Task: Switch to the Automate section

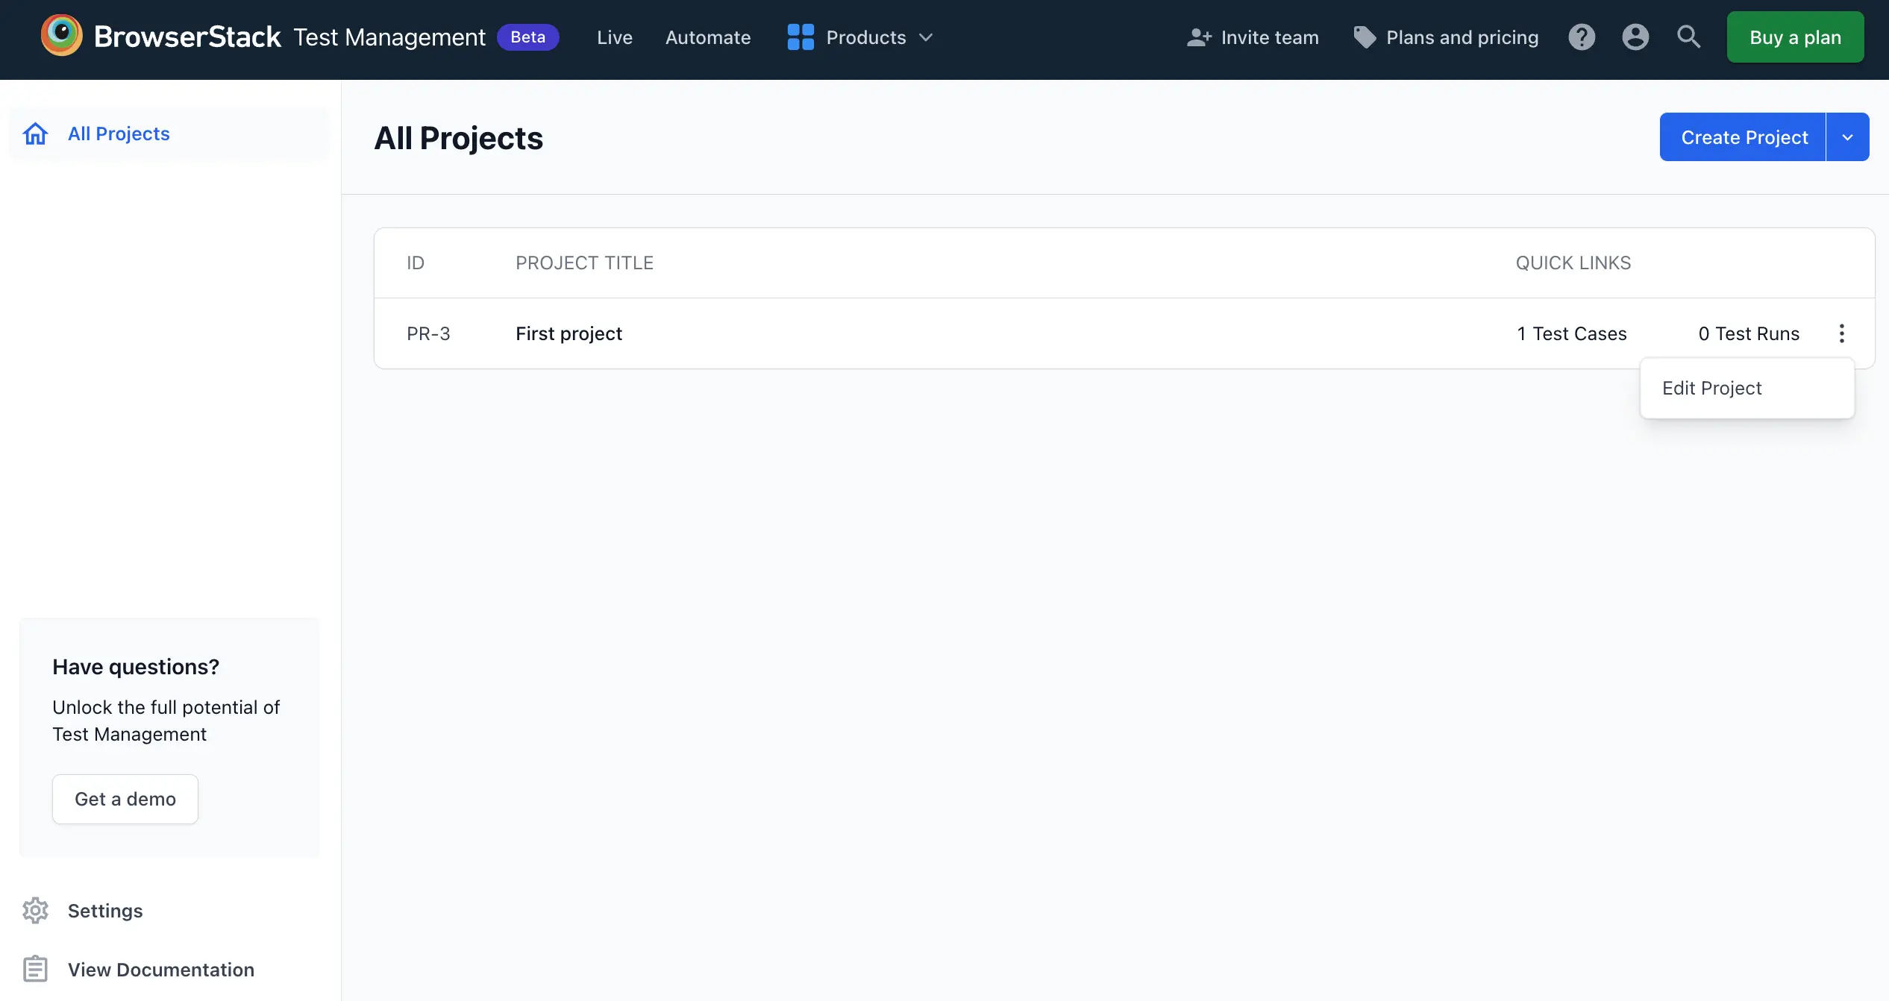Action: click(x=707, y=37)
